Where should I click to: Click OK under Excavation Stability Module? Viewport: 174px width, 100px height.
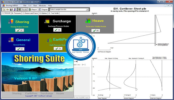tap(96, 30)
